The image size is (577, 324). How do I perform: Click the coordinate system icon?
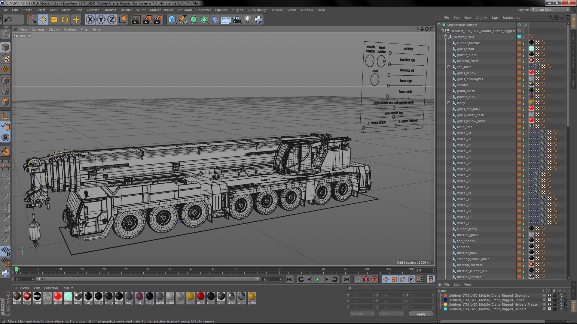(x=123, y=20)
